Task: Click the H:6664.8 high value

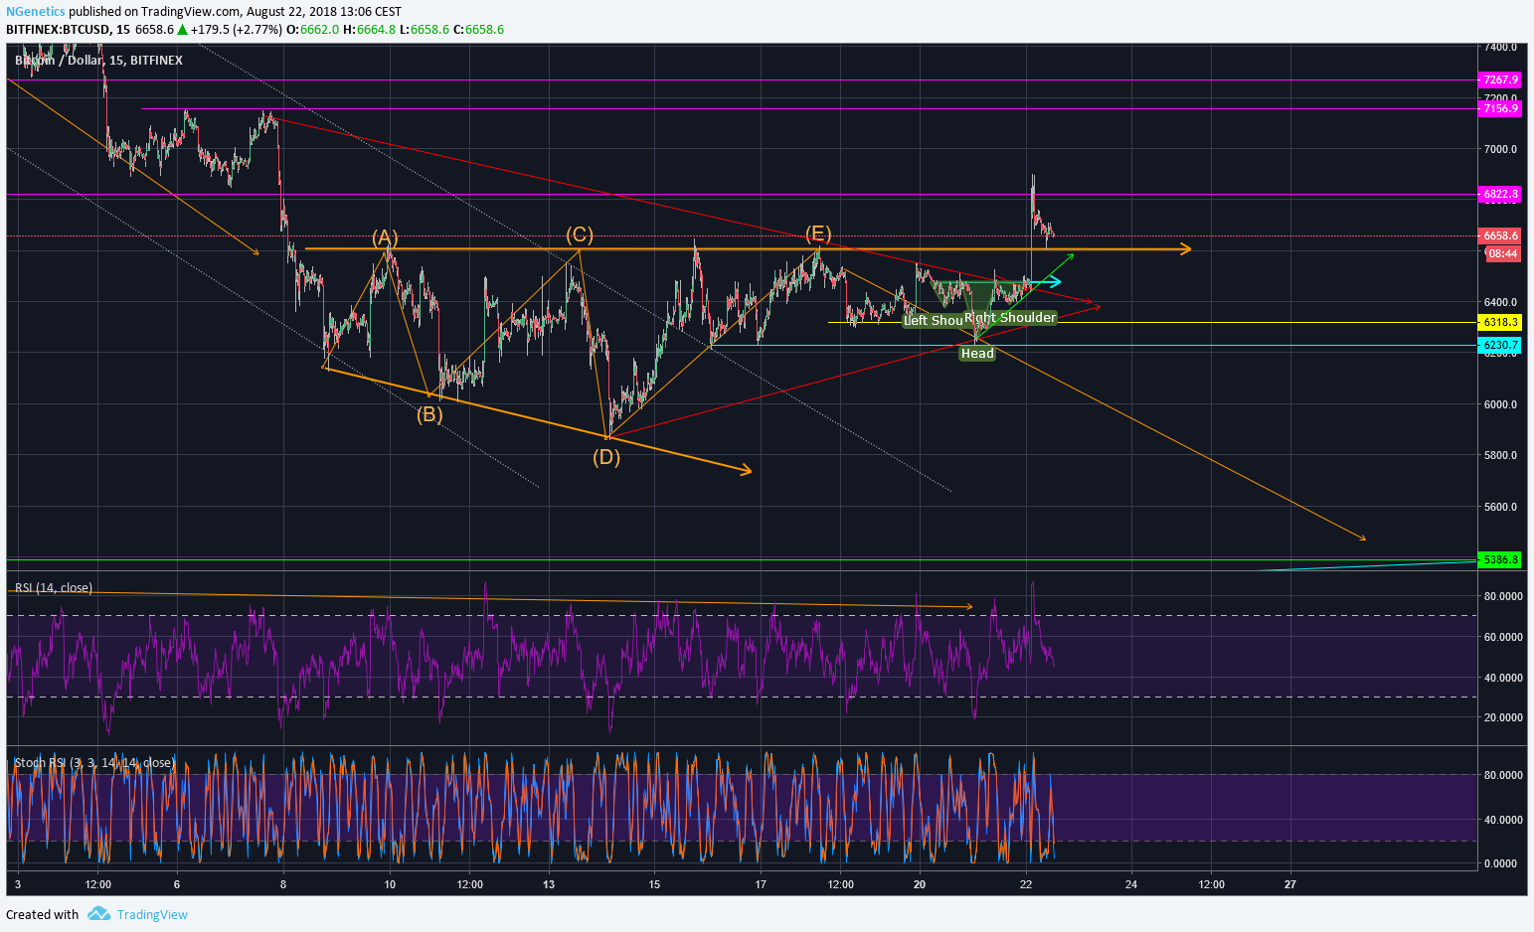Action: 369,30
